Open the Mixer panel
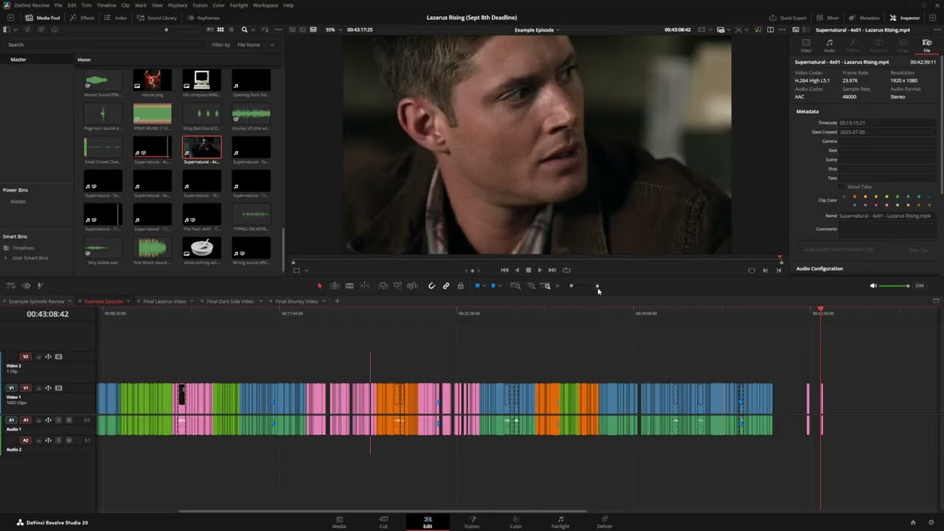Screen dimensions: 944x531 click(828, 18)
